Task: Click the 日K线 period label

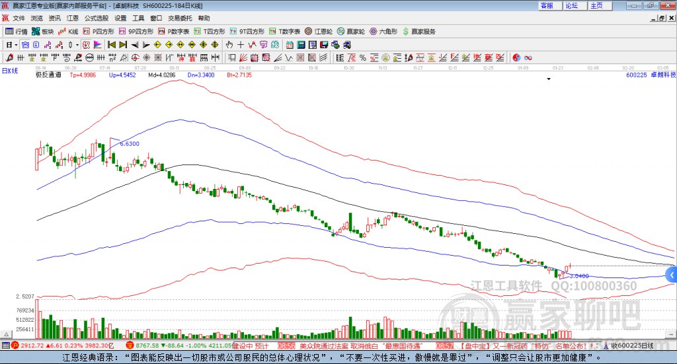Action: (x=10, y=71)
